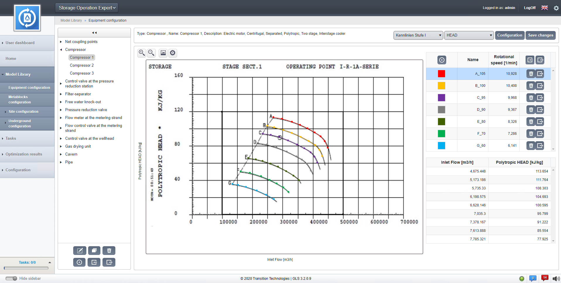This screenshot has width=561, height=283.
Task: Click the edit equipment pencil icon
Action: 80,251
